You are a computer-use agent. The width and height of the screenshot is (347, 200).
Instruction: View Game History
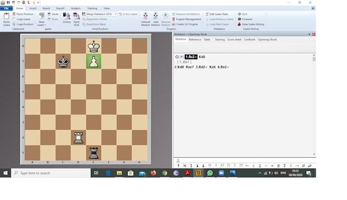(x=251, y=24)
